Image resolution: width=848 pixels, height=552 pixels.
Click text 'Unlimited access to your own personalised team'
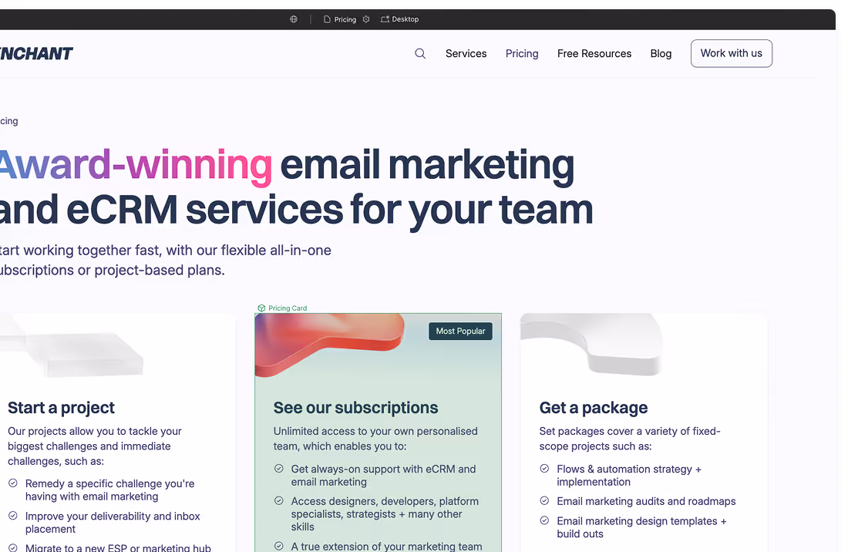point(375,439)
